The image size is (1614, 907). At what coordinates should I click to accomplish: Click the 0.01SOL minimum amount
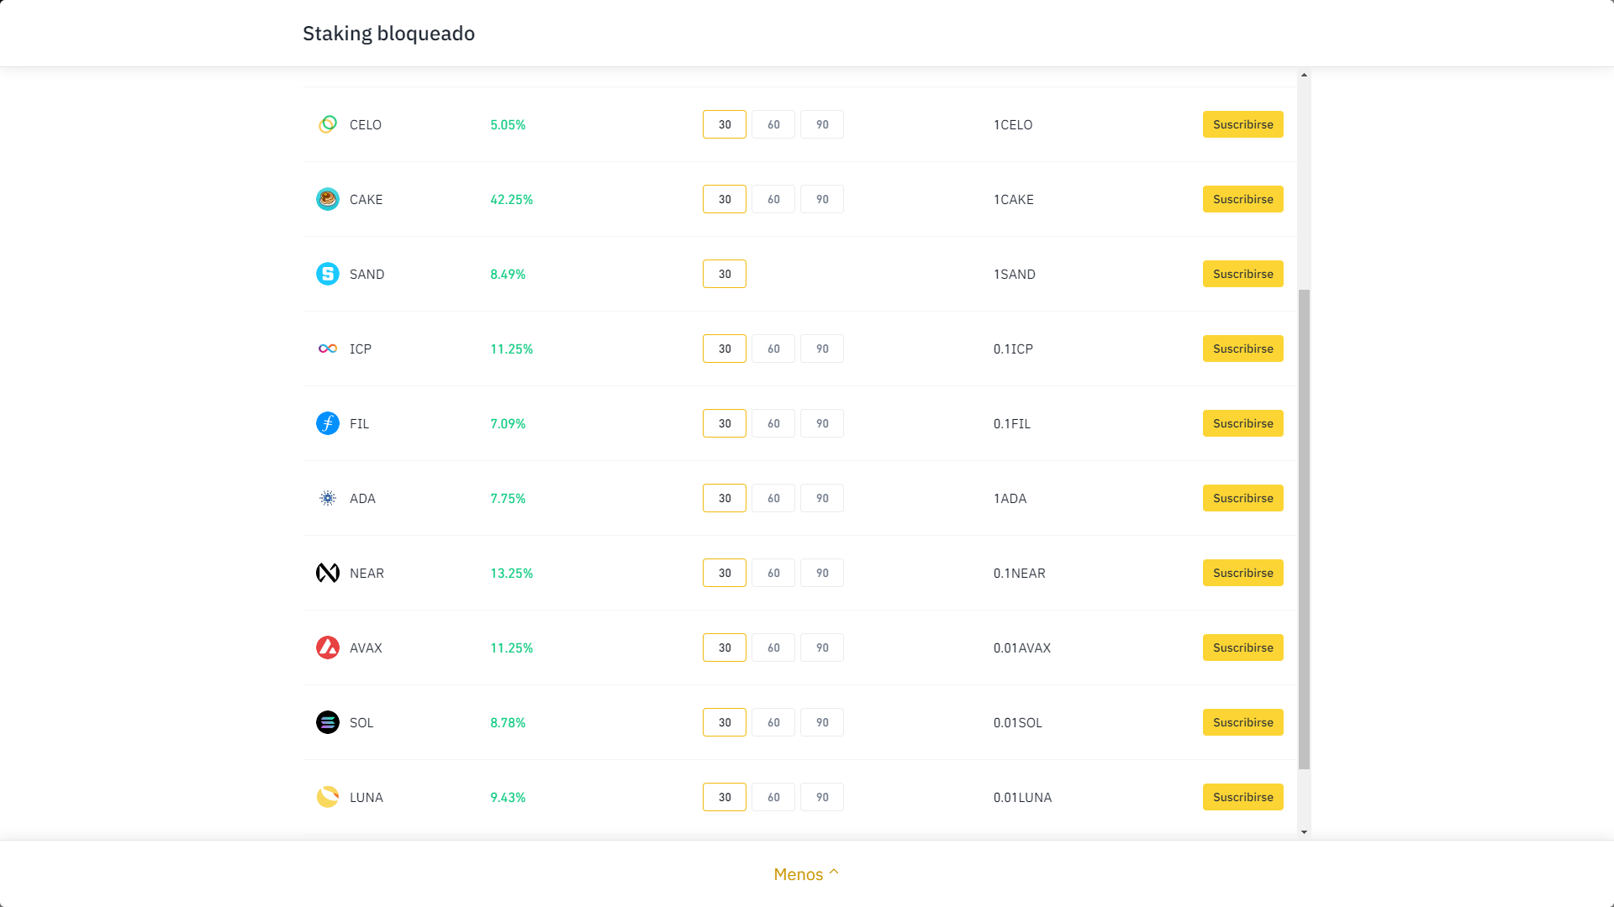click(x=1017, y=722)
